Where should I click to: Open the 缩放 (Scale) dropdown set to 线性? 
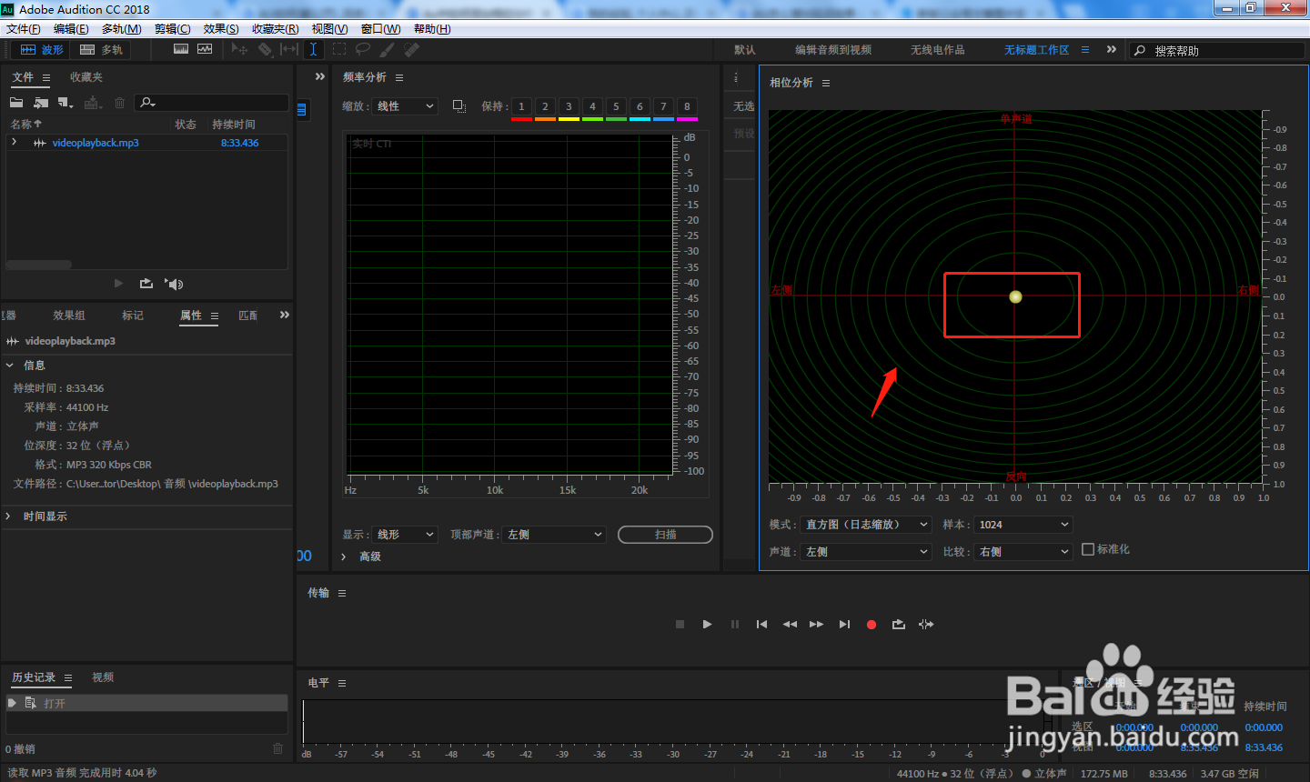pos(405,106)
